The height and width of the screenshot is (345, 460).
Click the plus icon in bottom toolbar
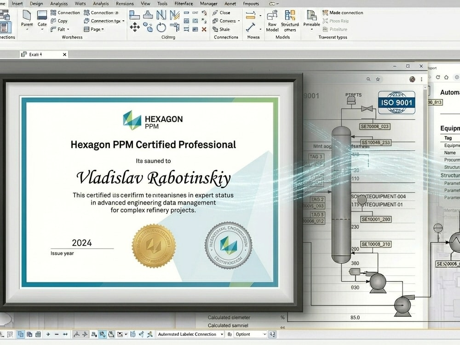coord(48,334)
